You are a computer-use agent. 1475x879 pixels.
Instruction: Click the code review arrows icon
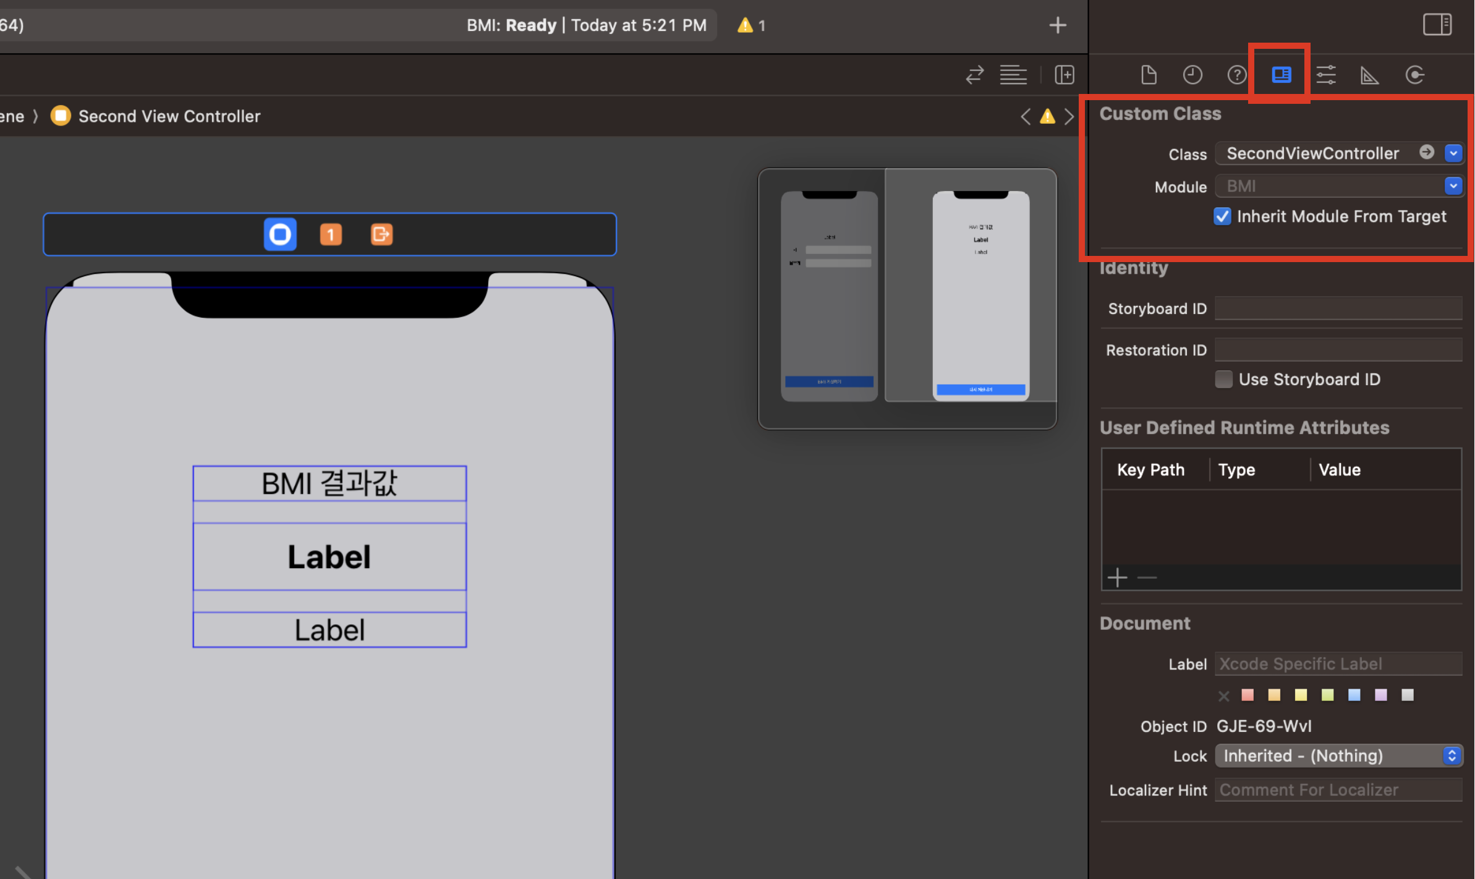975,75
